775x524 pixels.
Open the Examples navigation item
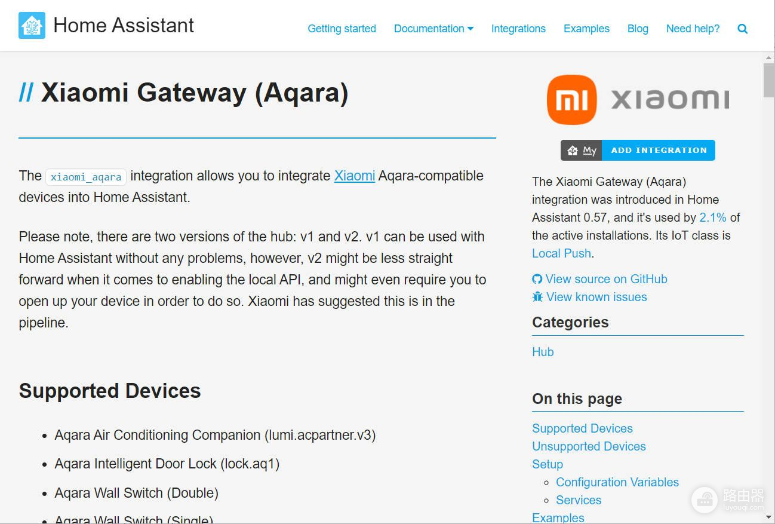(586, 29)
